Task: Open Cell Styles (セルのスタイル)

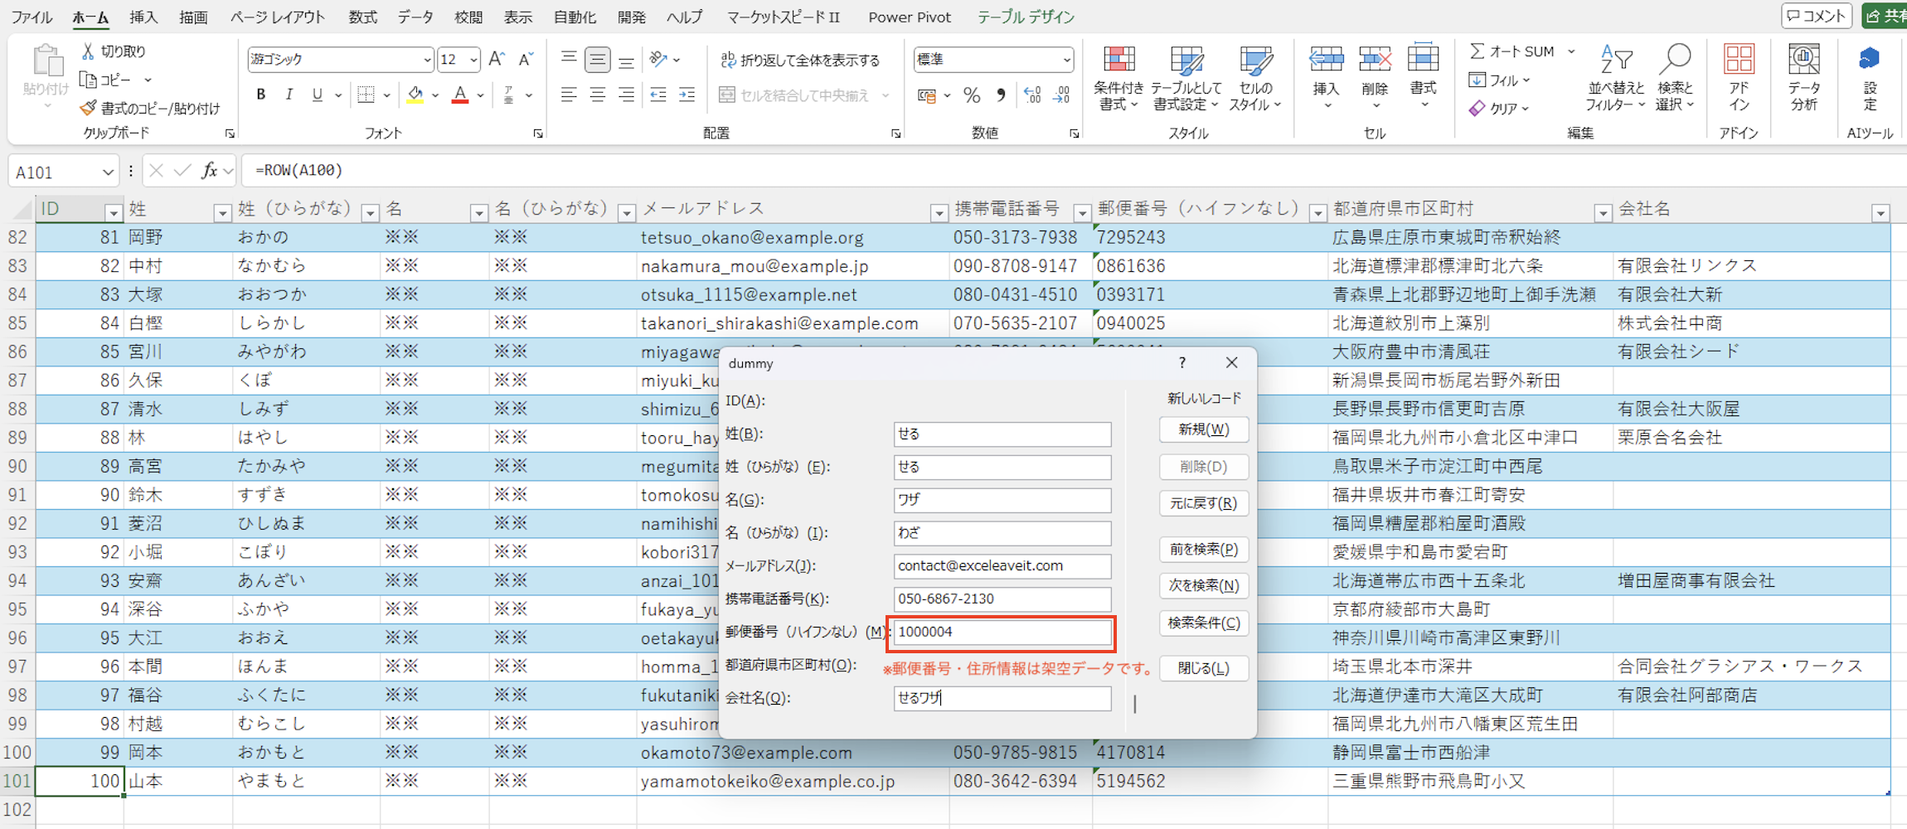Action: click(x=1255, y=79)
